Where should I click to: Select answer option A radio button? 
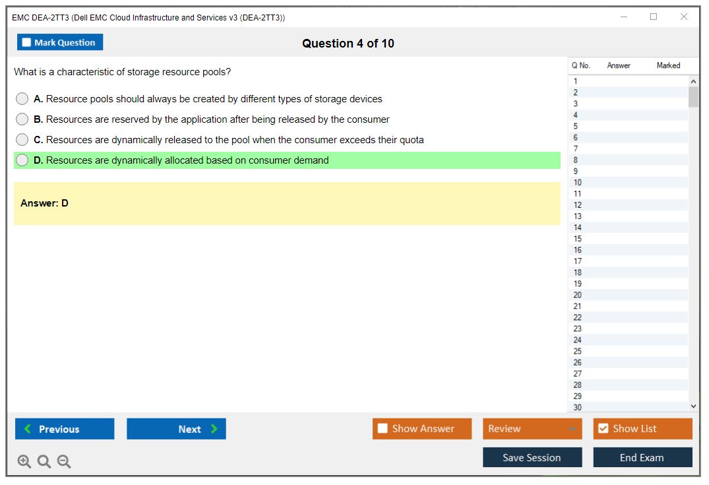tap(22, 99)
